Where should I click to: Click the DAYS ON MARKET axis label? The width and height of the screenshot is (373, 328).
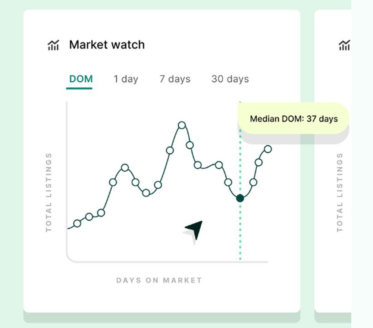pyautogui.click(x=159, y=280)
